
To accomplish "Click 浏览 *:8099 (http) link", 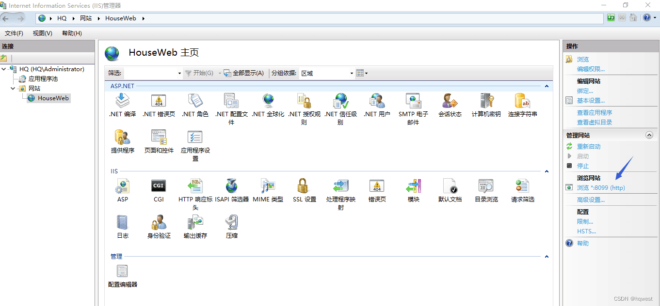I will pos(601,188).
